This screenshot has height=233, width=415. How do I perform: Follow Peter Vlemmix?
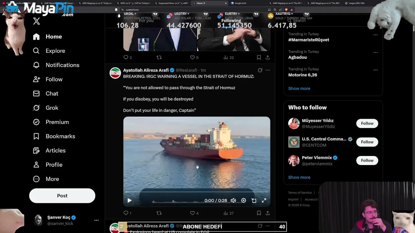[x=367, y=160]
